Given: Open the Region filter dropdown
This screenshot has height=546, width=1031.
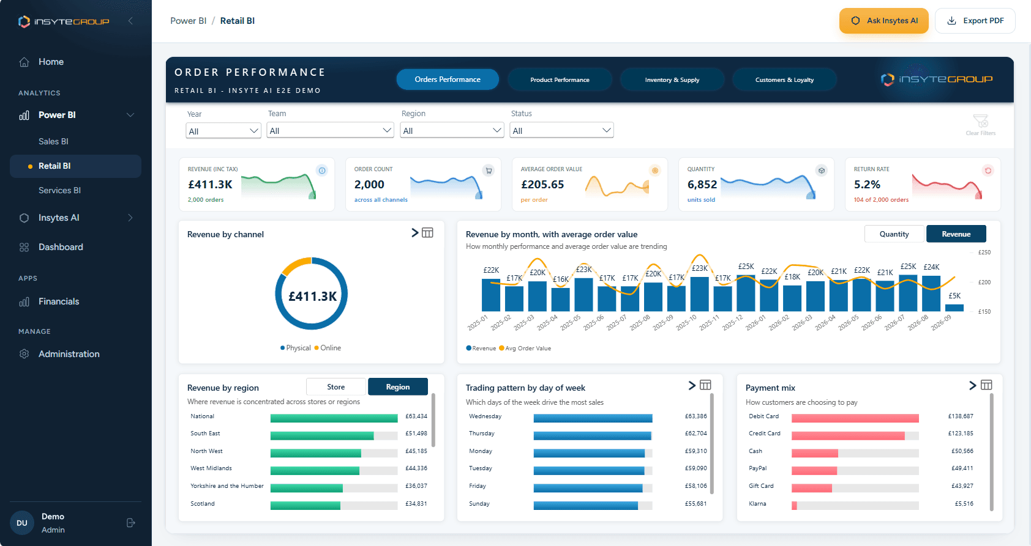Looking at the screenshot, I should 452,130.
